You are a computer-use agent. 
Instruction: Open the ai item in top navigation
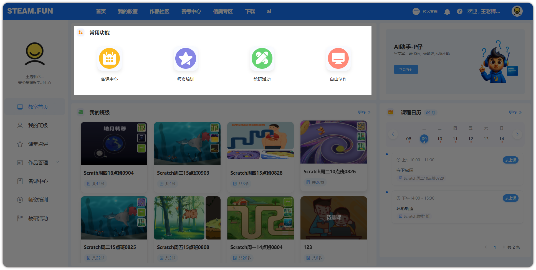(269, 11)
